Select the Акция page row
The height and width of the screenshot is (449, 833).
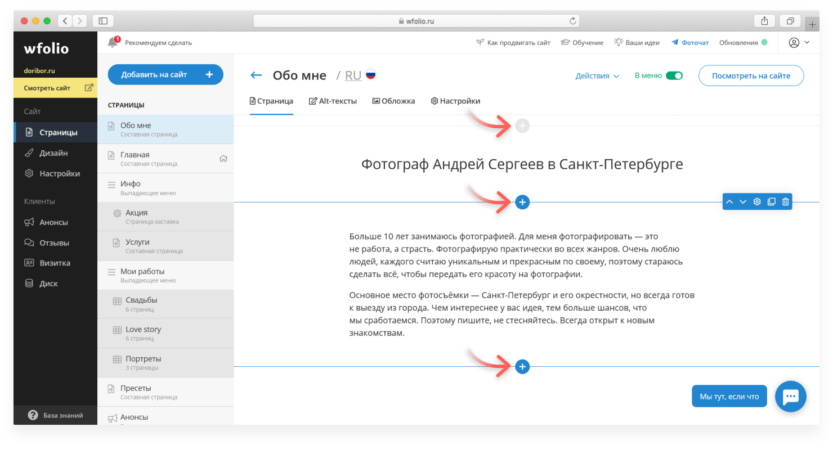point(165,217)
